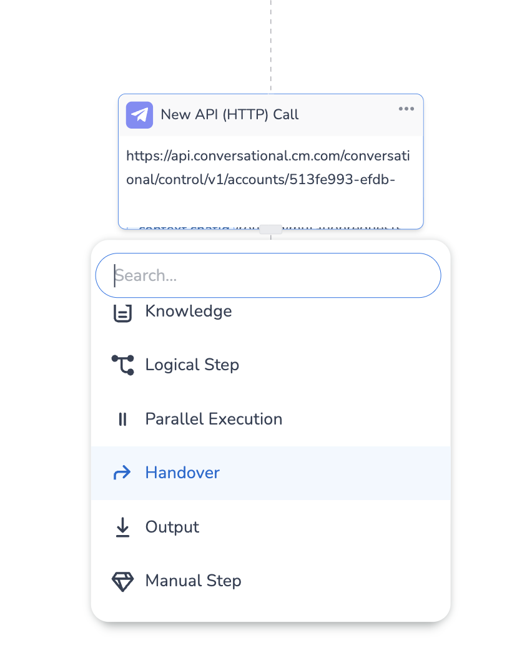Choose Manual Step from the list

[x=193, y=581]
